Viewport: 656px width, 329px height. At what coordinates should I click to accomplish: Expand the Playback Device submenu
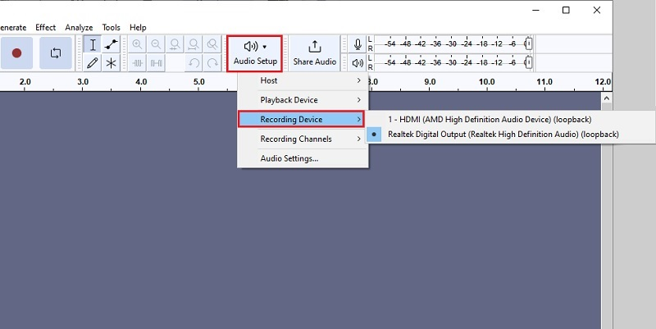point(302,100)
